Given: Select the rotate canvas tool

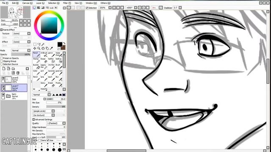Looking at the screenshot, I should click(x=43, y=49).
